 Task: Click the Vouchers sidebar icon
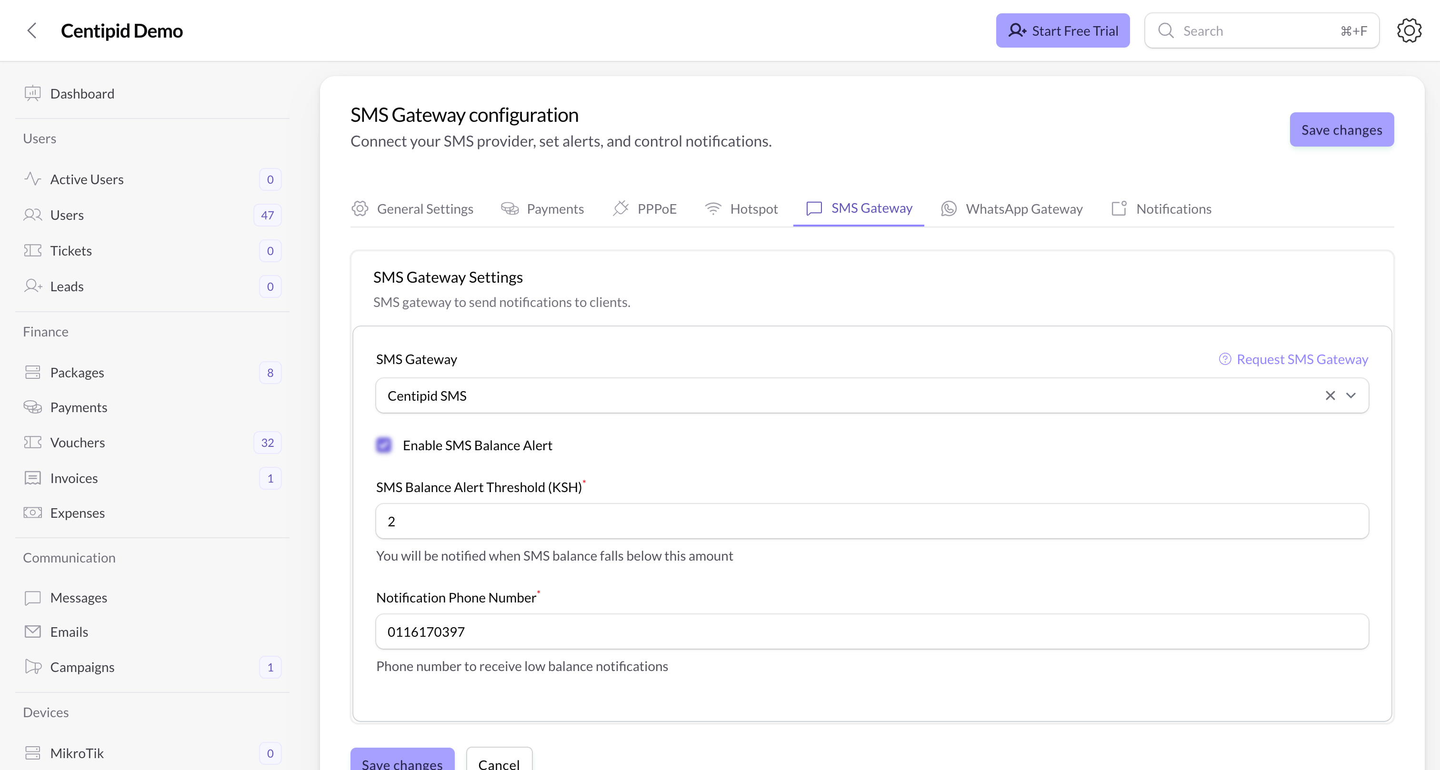pos(32,442)
